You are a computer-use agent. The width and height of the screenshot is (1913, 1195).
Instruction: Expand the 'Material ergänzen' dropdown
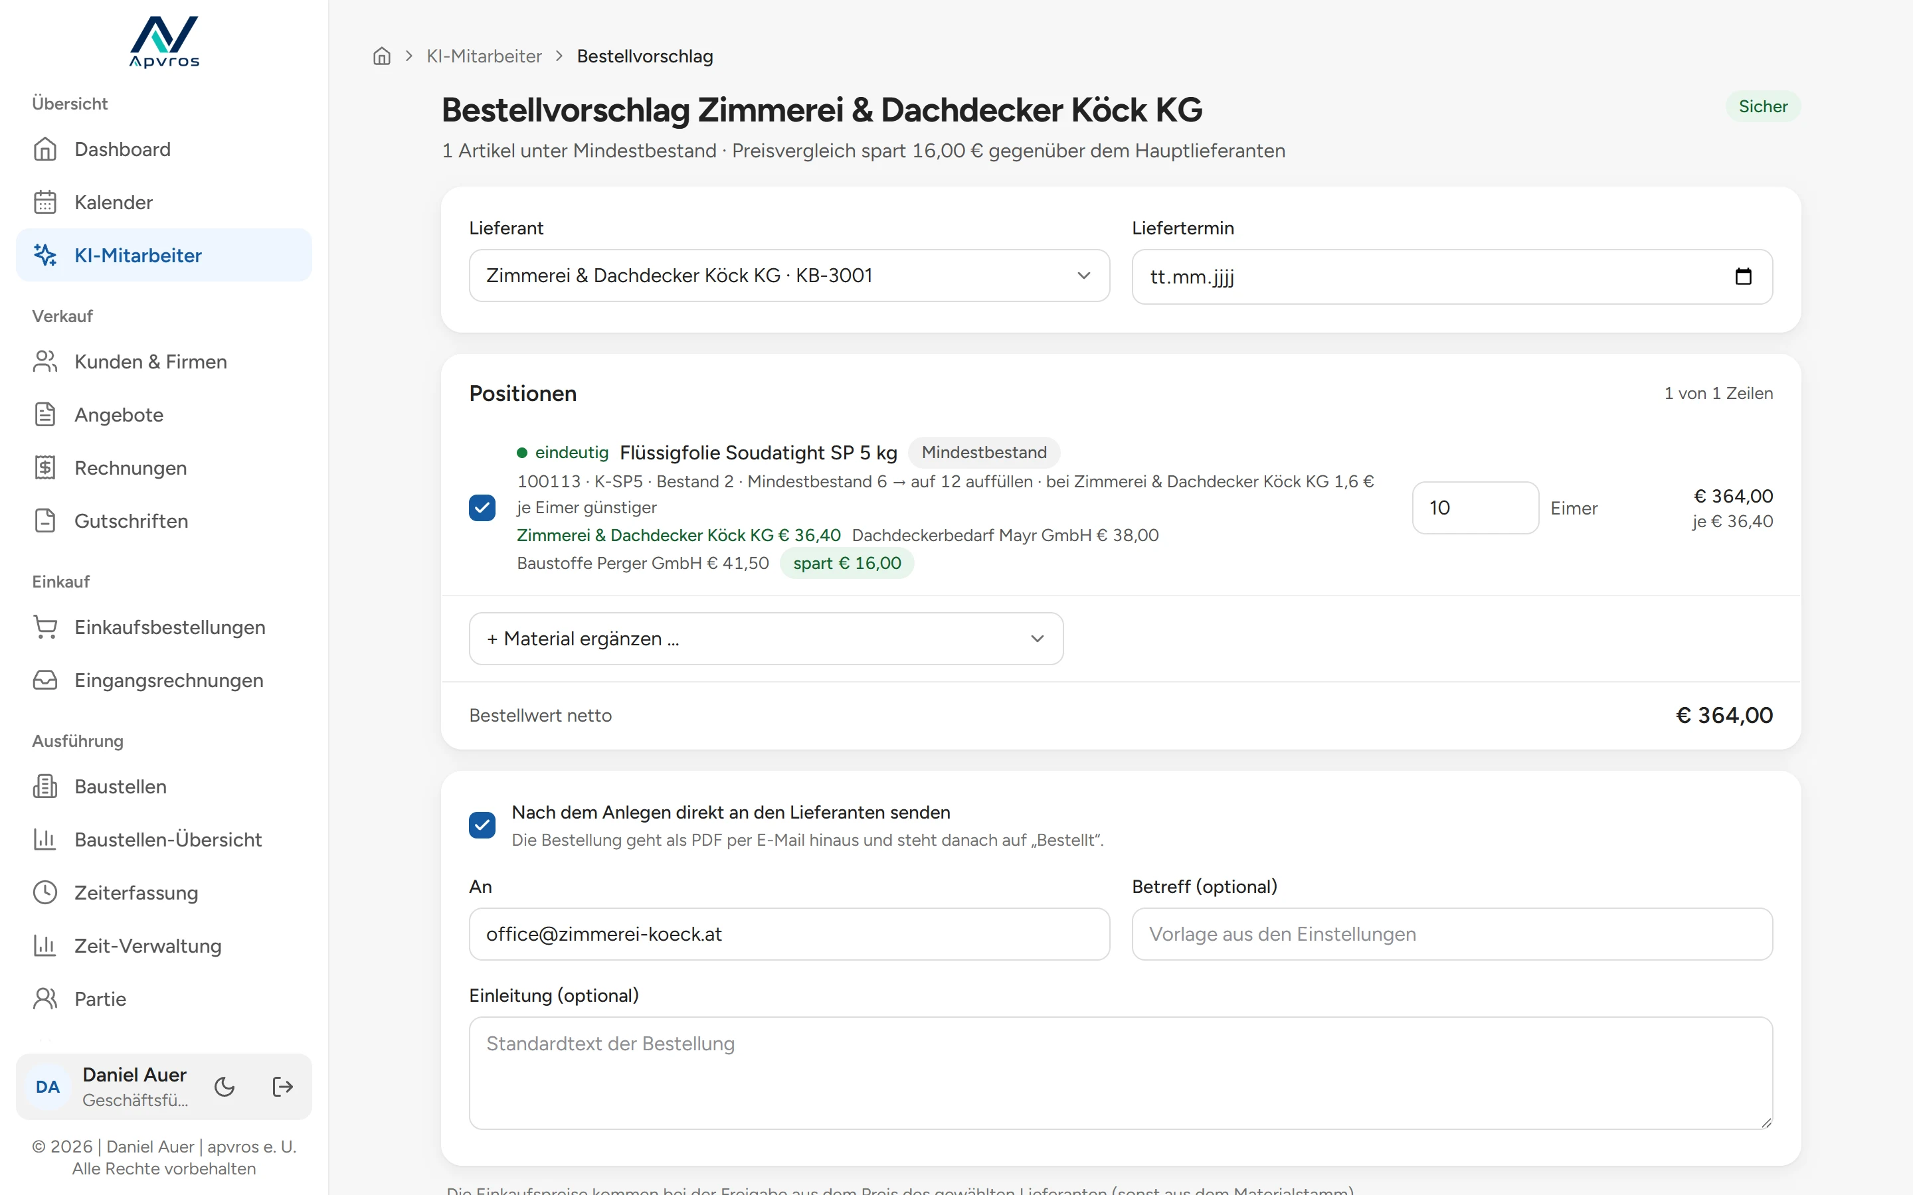click(765, 639)
